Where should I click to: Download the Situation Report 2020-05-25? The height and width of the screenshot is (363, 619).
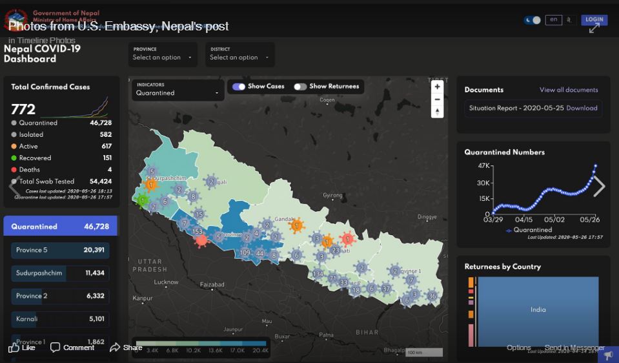(582, 108)
